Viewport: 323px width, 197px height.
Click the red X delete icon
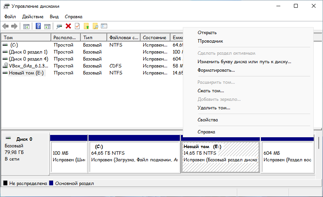(x=68, y=26)
